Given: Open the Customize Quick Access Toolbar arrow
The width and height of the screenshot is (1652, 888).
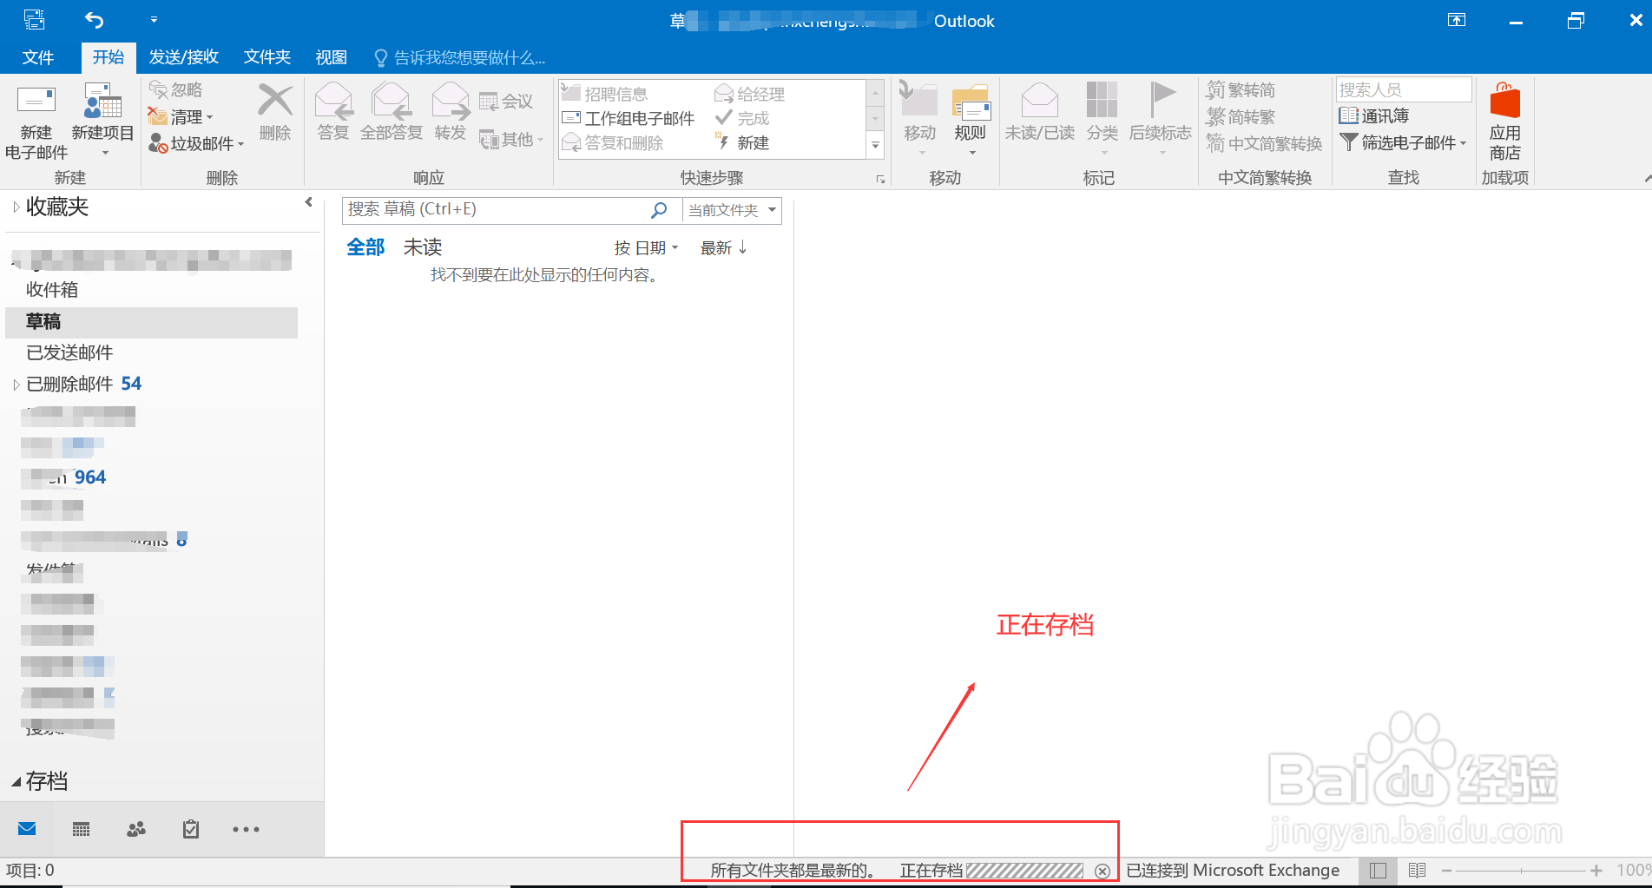Looking at the screenshot, I should (x=154, y=20).
